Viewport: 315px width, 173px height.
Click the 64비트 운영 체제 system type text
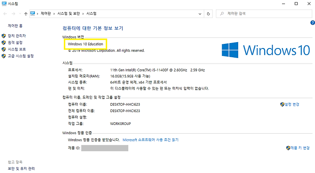click(139, 82)
